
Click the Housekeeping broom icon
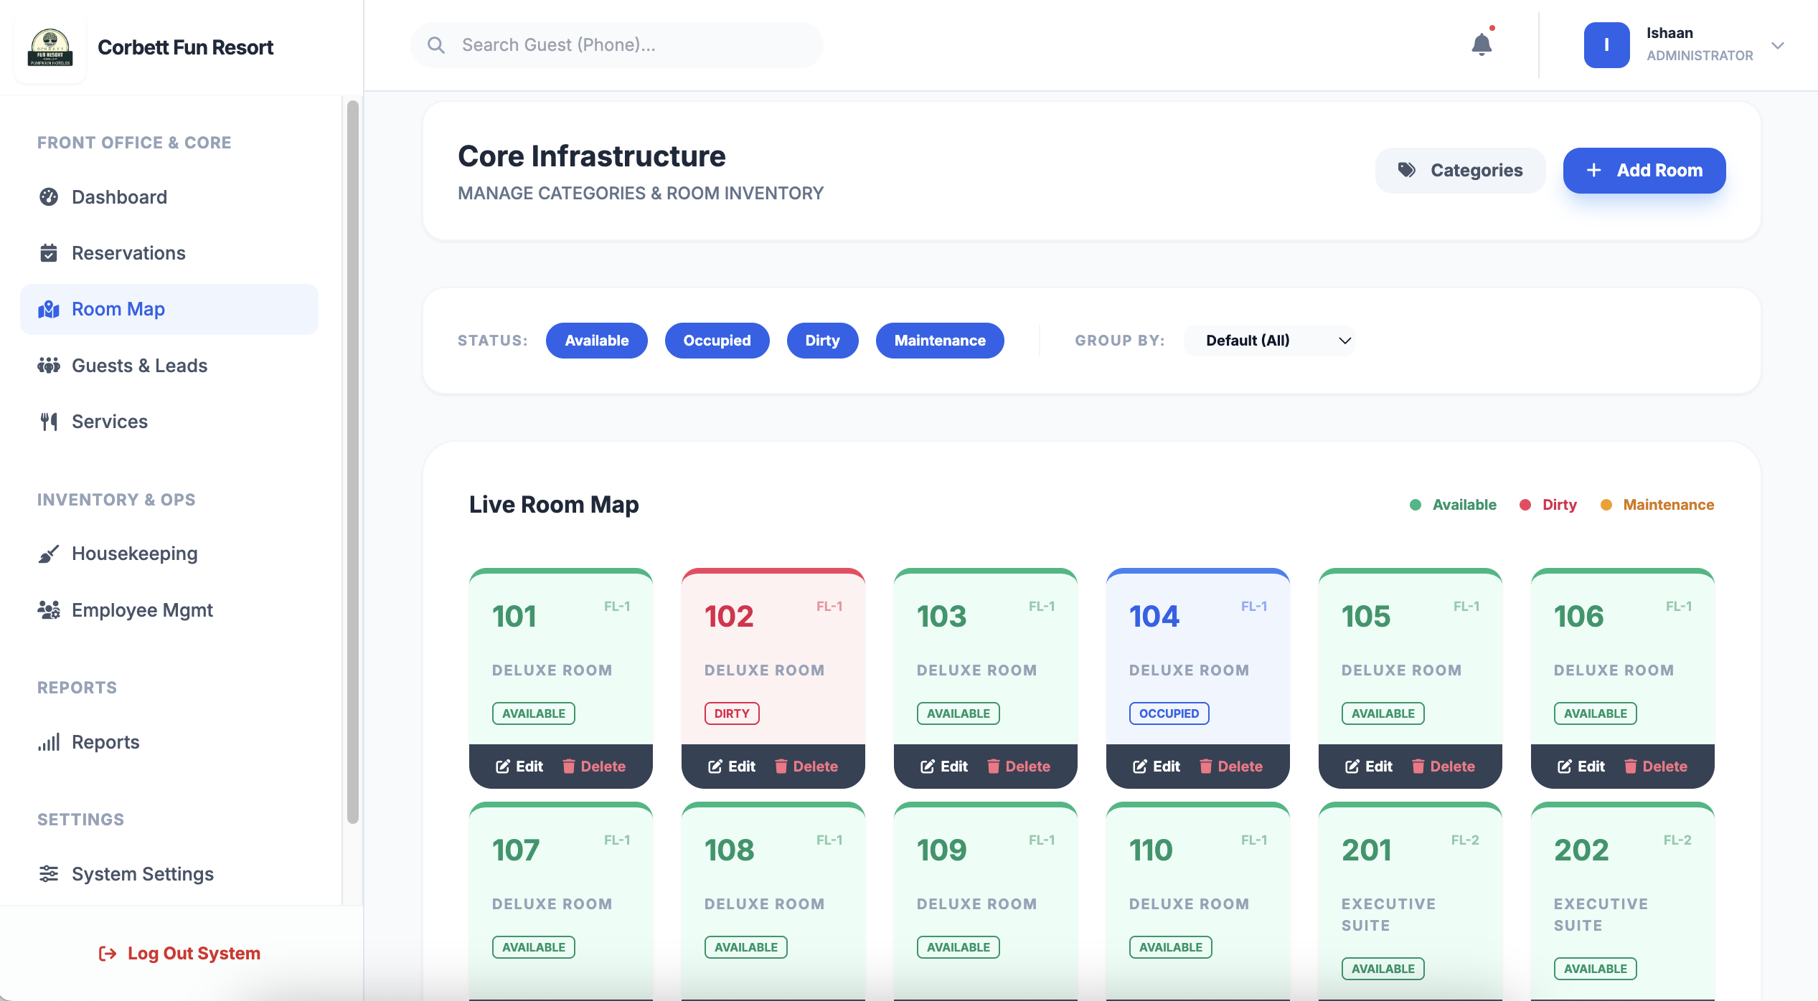click(x=49, y=554)
